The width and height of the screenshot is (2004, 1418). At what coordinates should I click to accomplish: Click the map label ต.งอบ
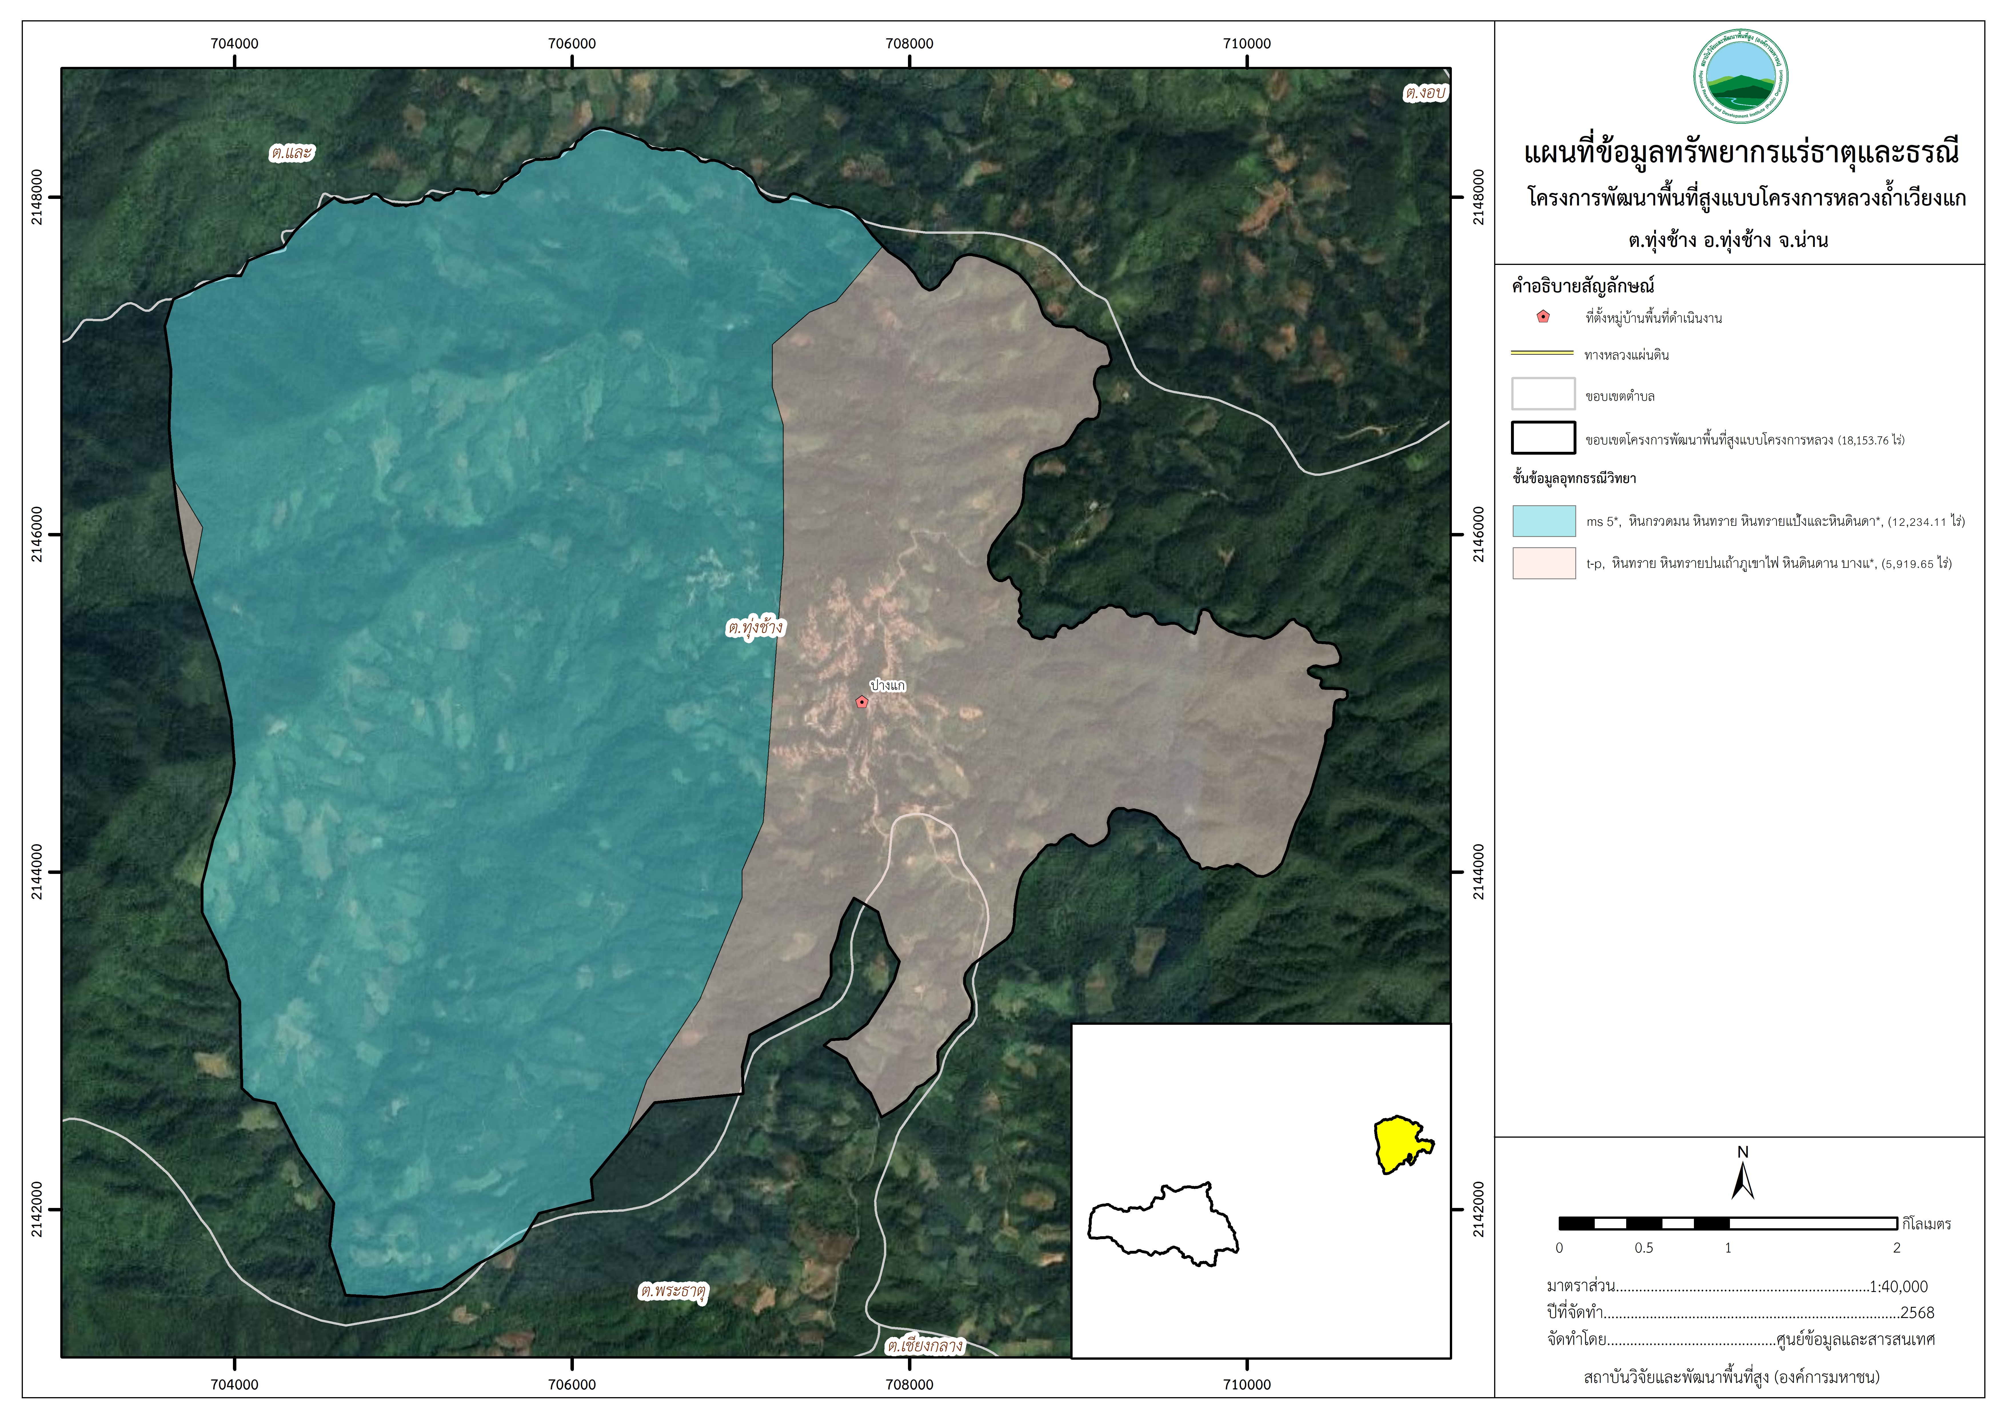pos(1426,93)
